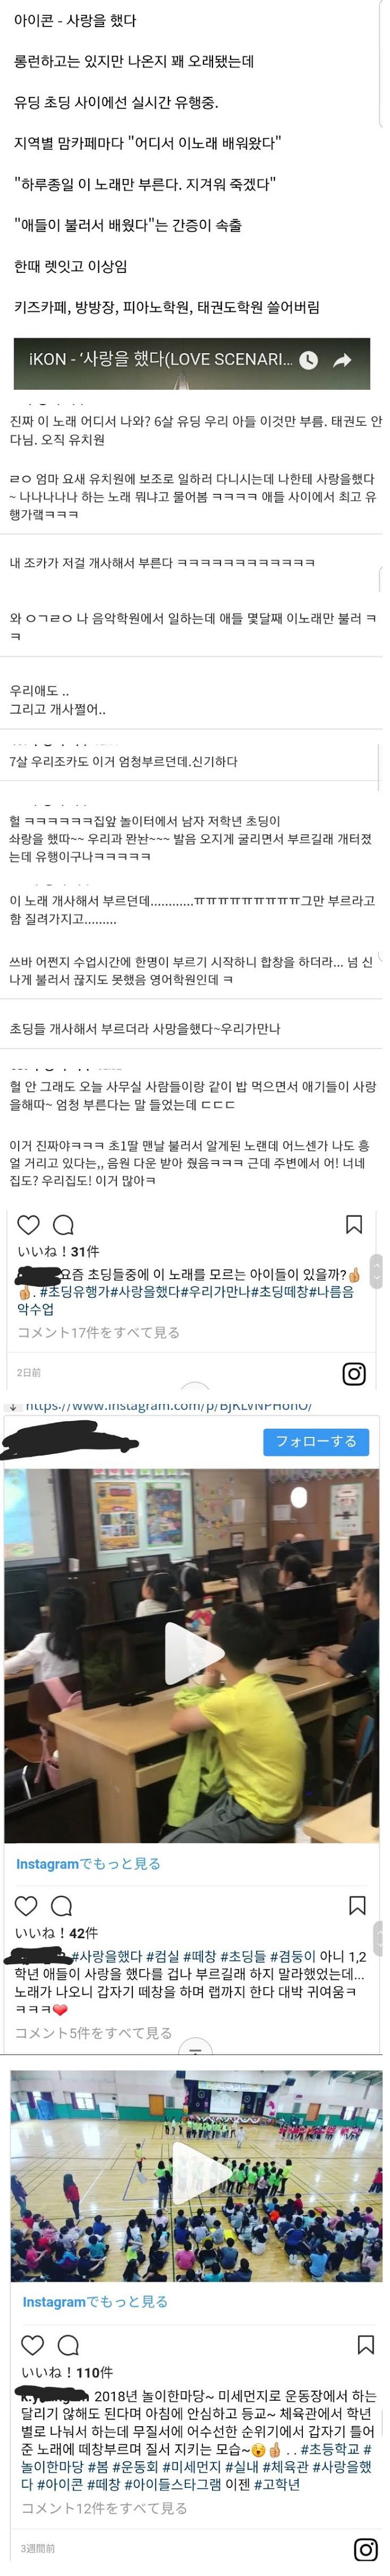
Task: Like the Instagram post with 31 likes
Action: [29, 1224]
